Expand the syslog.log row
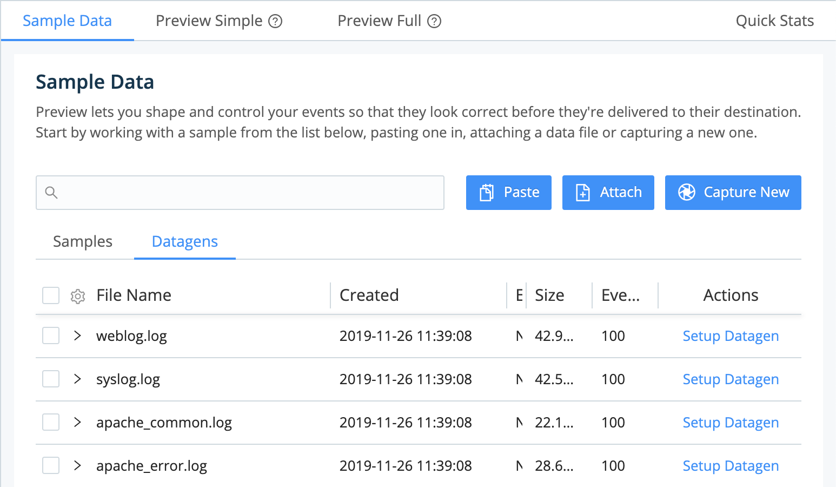Viewport: 836px width, 487px height. 77,379
